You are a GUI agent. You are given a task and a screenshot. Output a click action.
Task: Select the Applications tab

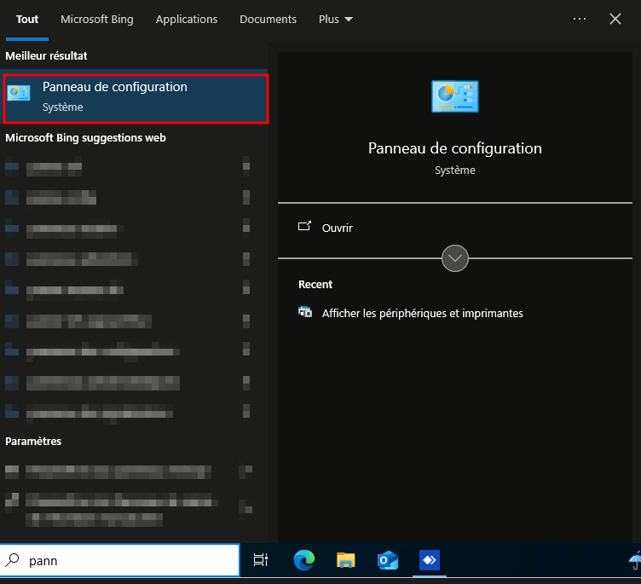187,20
